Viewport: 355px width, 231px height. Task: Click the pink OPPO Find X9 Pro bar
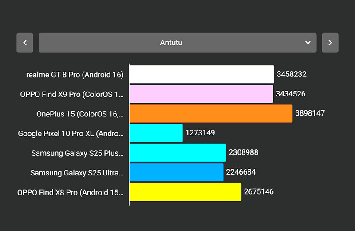click(201, 94)
